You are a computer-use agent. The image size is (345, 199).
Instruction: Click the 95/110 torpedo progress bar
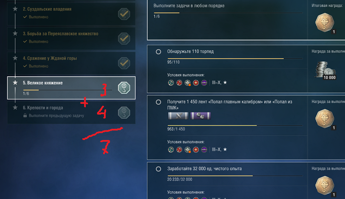pos(235,59)
